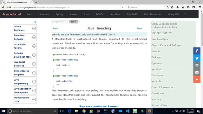
Task: Click the volume speaker tray icon
Action: pyautogui.click(x=184, y=111)
